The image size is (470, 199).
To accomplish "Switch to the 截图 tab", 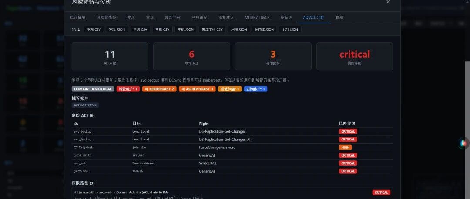I will (x=339, y=17).
